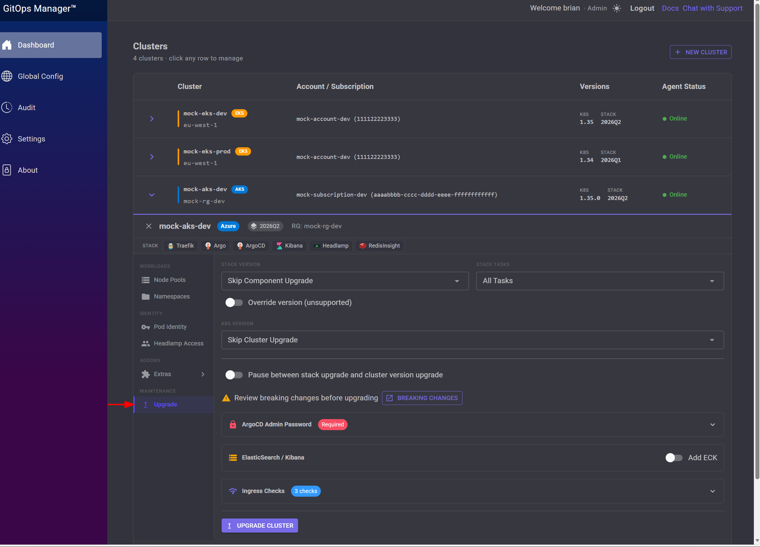760x547 pixels.
Task: Select Headlamp Access in identity menu
Action: (x=174, y=344)
